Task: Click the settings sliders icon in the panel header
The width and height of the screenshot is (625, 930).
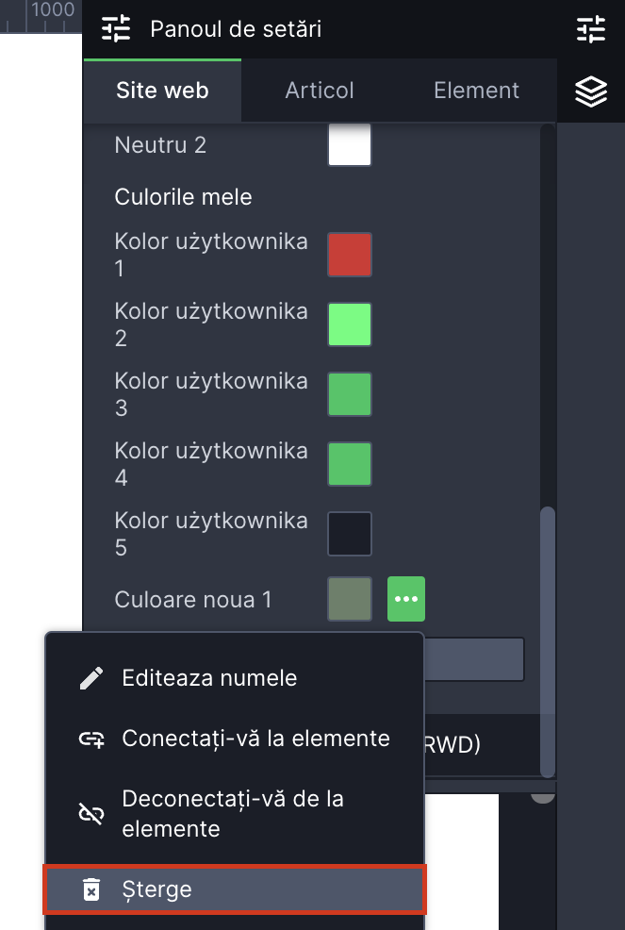Action: coord(116,29)
